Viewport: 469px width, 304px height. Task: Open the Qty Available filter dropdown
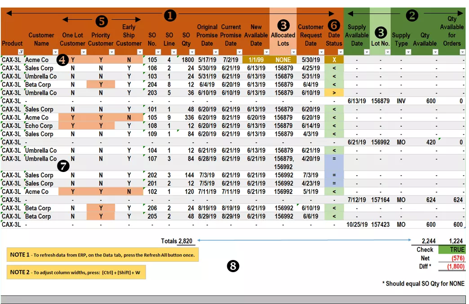(x=435, y=52)
